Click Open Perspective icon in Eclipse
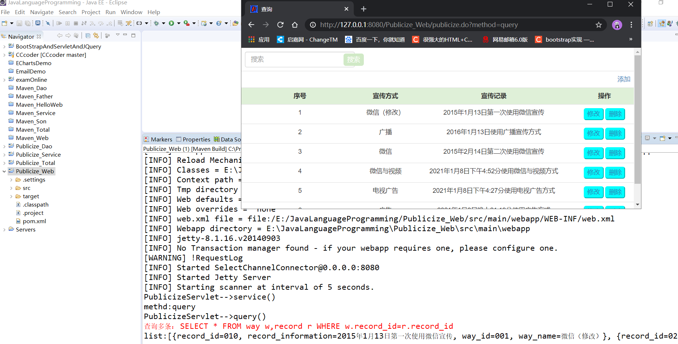 click(650, 24)
